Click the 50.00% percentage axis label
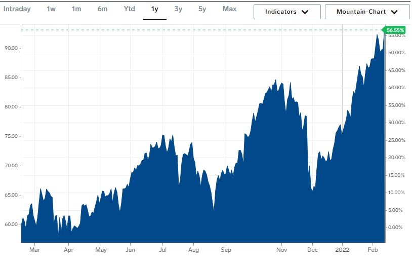This screenshot has height=264, width=412. coord(396,53)
